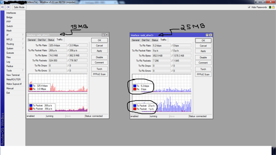Open Files in the sidebar

8,57
